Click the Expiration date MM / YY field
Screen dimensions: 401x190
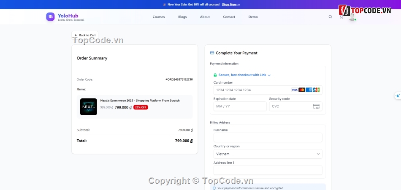click(239, 106)
